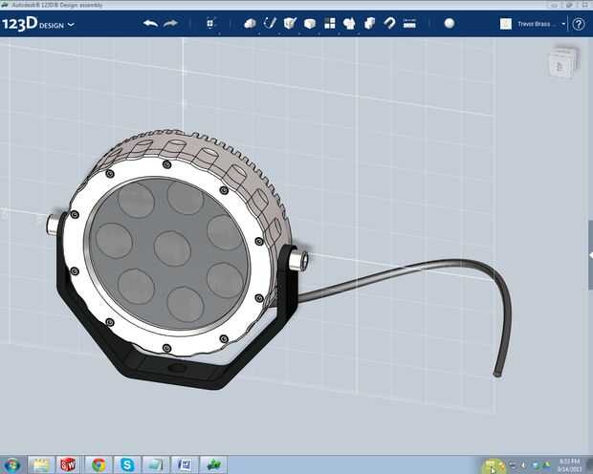Open the Grouping tools menu
This screenshot has height=474, width=593.
pyautogui.click(x=349, y=24)
